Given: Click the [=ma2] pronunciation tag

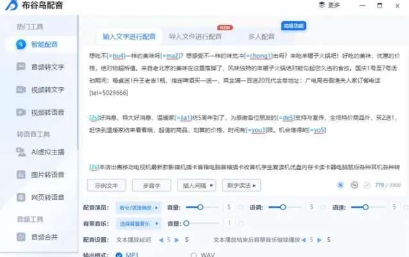Looking at the screenshot, I should tap(171, 56).
